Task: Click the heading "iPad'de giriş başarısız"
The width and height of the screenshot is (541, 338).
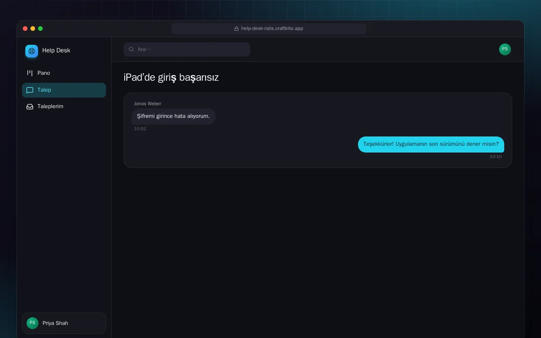Action: point(171,77)
